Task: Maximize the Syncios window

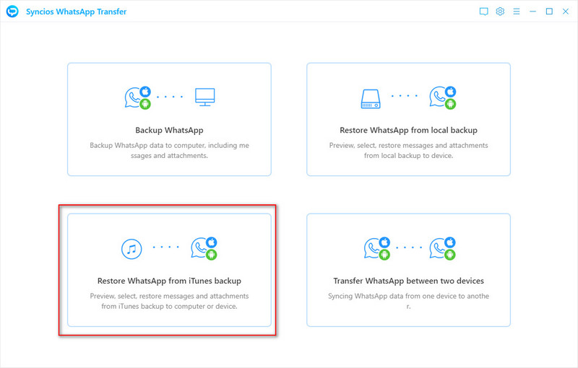Action: [x=549, y=12]
